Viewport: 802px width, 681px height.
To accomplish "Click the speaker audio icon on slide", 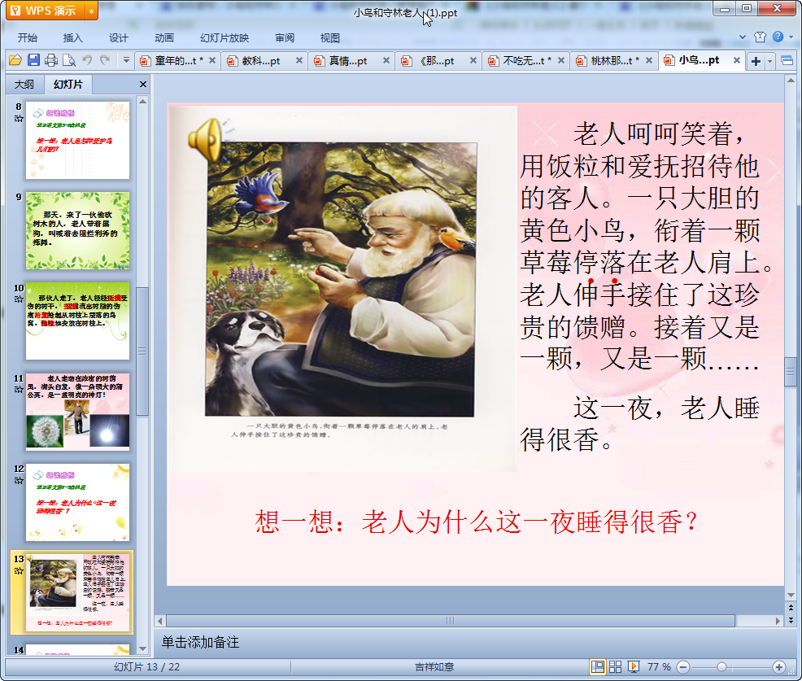I will (206, 140).
